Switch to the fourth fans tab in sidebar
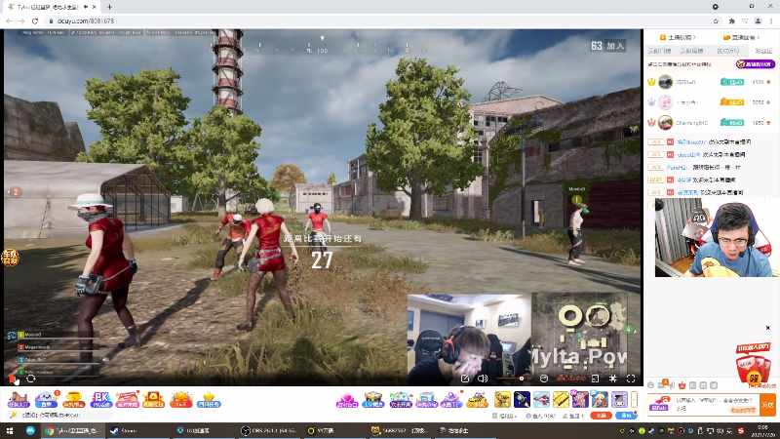 [x=763, y=51]
